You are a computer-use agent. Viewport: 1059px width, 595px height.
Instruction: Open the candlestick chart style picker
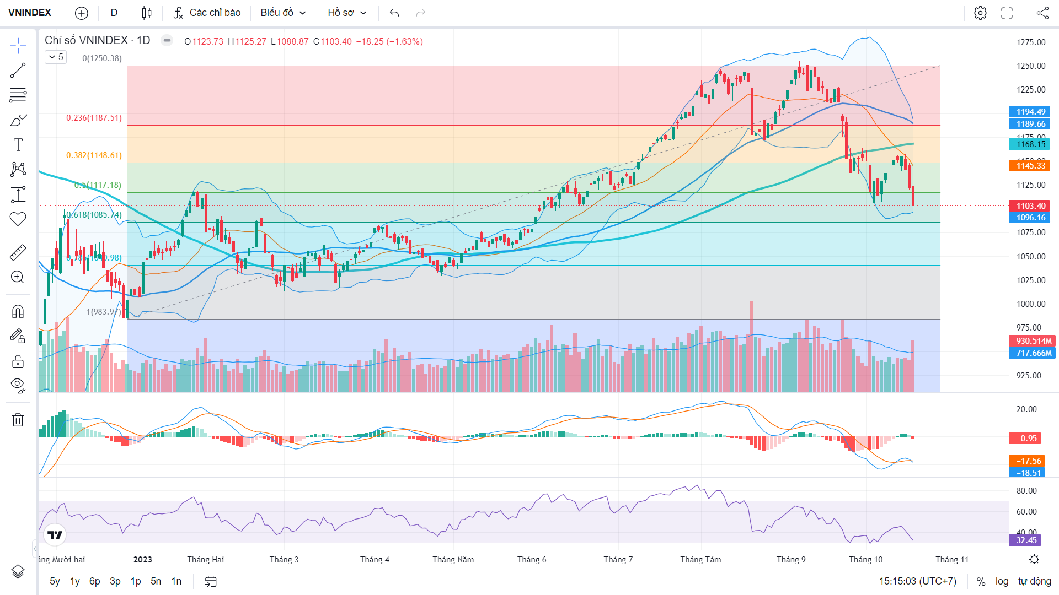(x=146, y=13)
